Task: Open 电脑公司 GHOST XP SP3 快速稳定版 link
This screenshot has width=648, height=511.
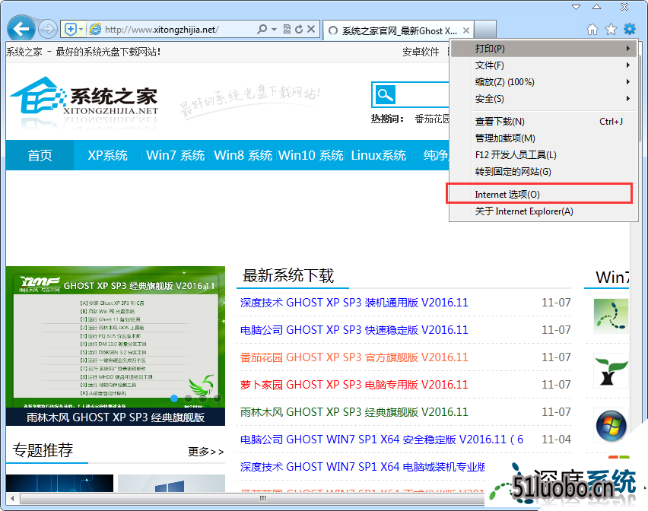Action: point(354,330)
